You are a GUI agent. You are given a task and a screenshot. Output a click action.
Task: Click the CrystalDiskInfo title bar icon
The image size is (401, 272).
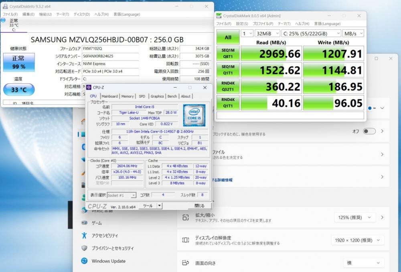tap(5, 6)
